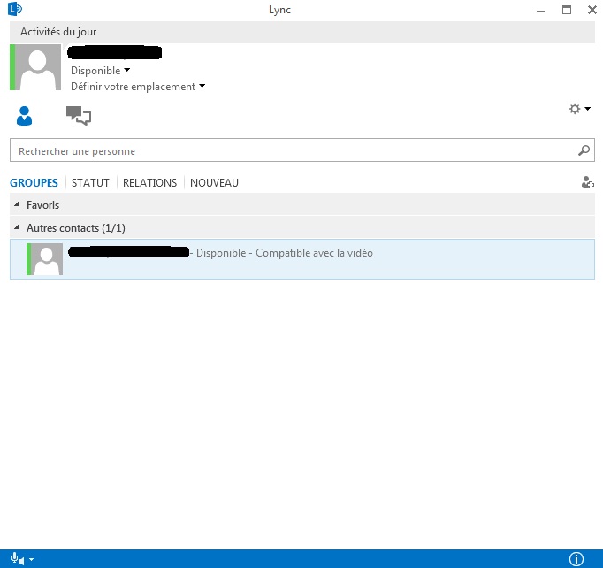
Task: Select the available contact row
Action: pyautogui.click(x=301, y=259)
